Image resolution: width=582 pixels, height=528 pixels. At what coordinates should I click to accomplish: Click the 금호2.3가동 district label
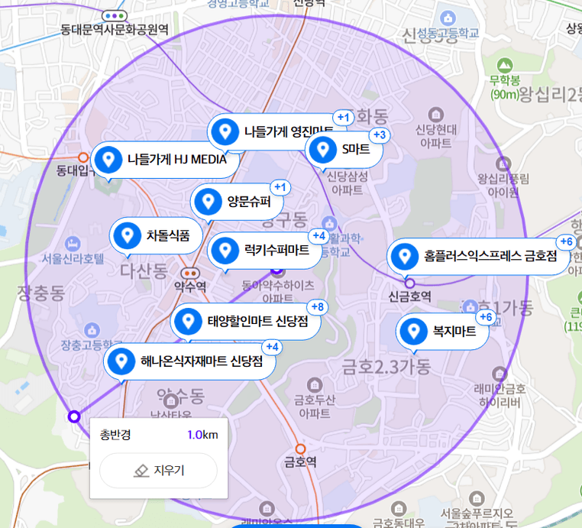[386, 367]
